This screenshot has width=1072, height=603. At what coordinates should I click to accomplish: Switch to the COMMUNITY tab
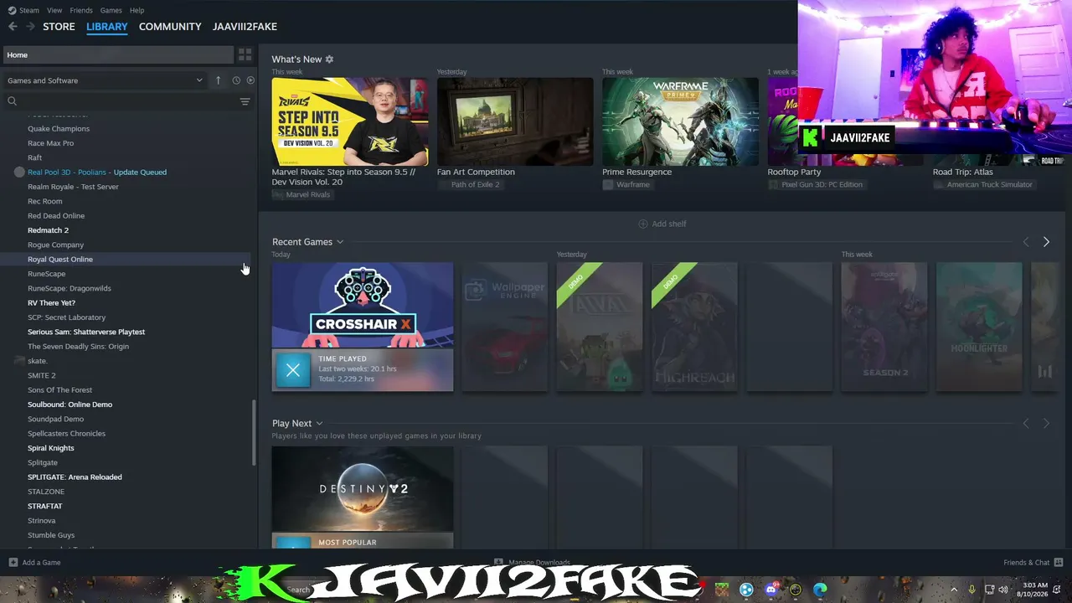170,27
